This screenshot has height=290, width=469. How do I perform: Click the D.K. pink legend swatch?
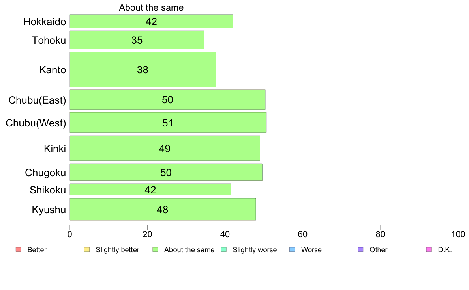pyautogui.click(x=429, y=250)
